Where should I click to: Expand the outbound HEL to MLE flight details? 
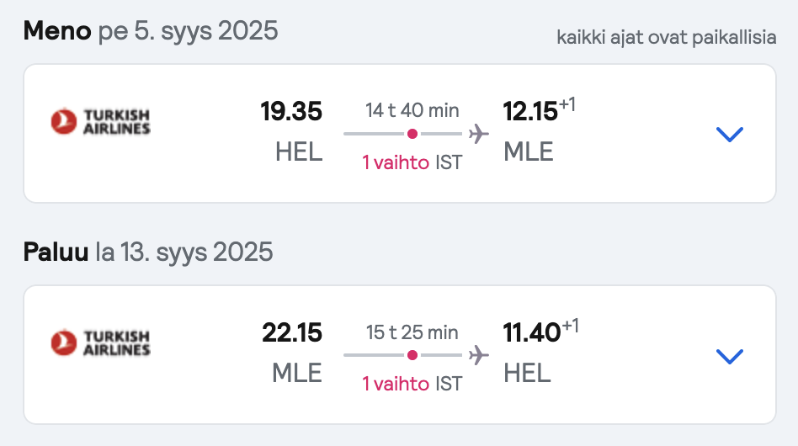[x=729, y=135]
